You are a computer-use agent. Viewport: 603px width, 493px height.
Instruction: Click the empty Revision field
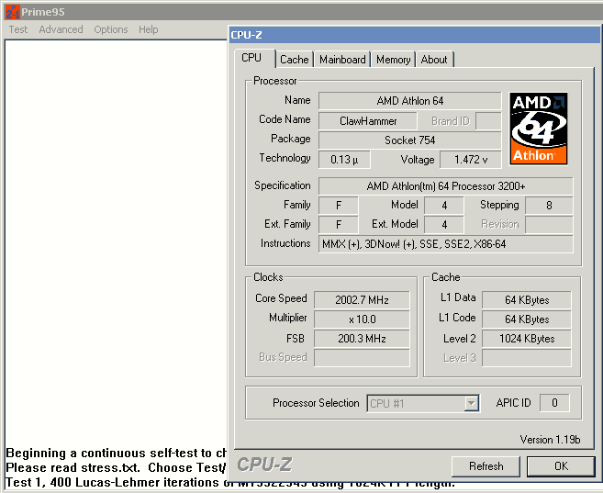click(x=549, y=225)
